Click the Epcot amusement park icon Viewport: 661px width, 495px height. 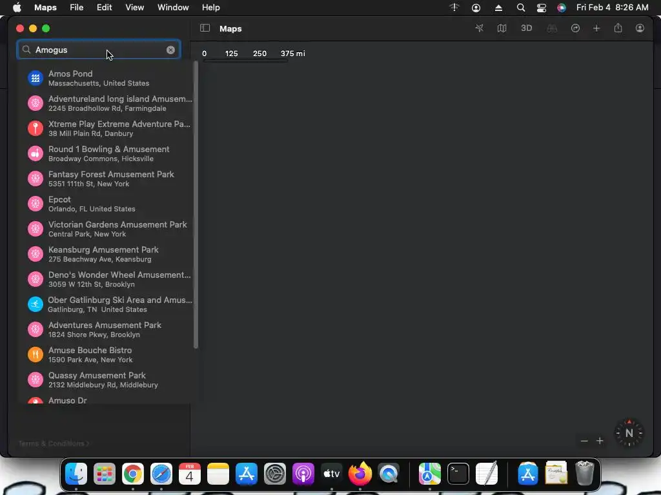click(36, 204)
